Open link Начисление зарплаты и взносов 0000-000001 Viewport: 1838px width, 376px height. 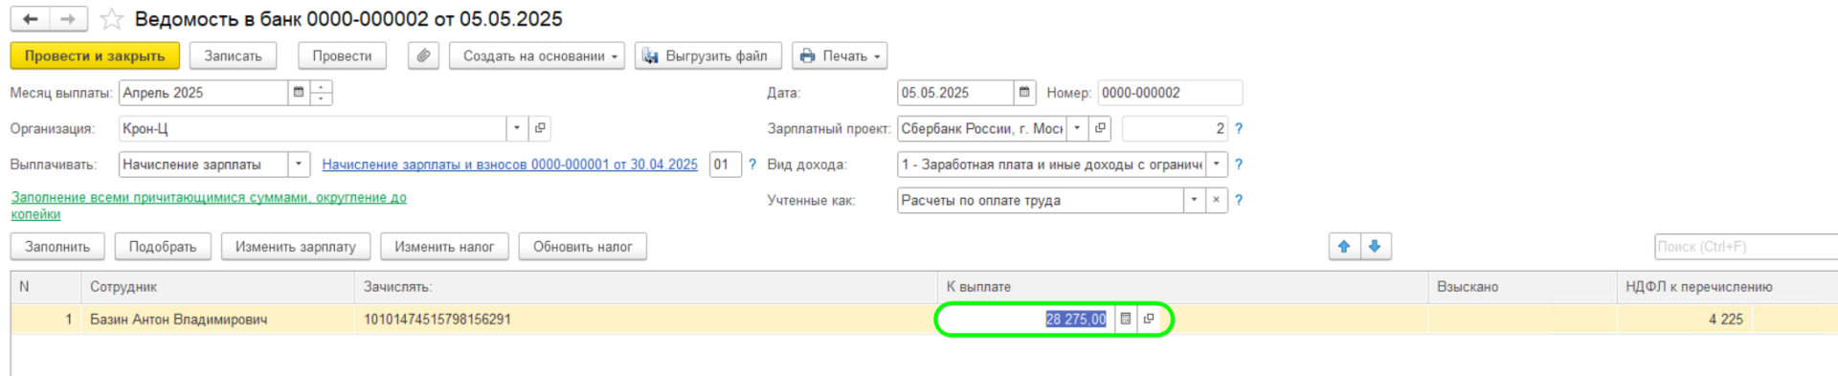[x=509, y=165]
